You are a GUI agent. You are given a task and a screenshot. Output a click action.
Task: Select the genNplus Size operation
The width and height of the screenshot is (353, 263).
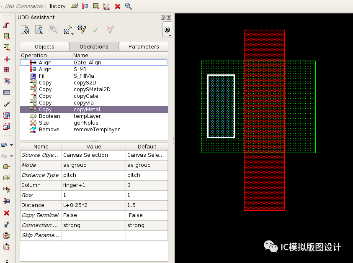pos(94,123)
